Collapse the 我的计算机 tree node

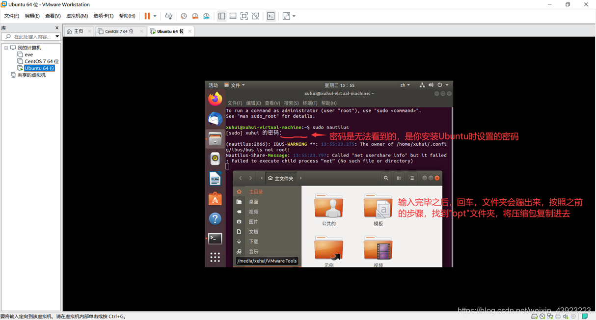click(6, 48)
